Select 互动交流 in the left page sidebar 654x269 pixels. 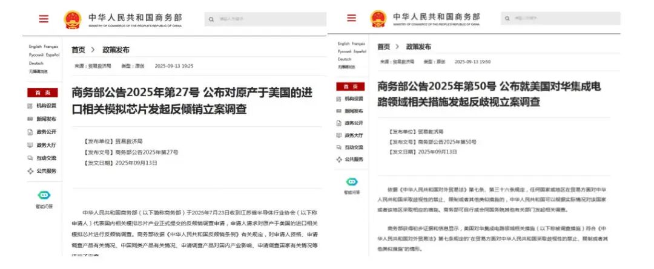tap(46, 158)
